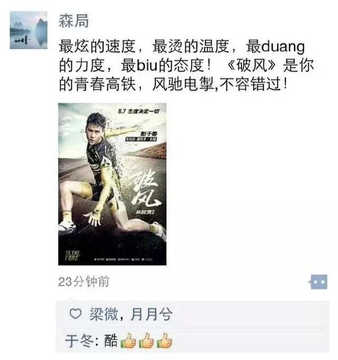Viewport: 338px width, 360px height.
Task: Click the TO THE FORE logo on poster
Action: (x=72, y=256)
